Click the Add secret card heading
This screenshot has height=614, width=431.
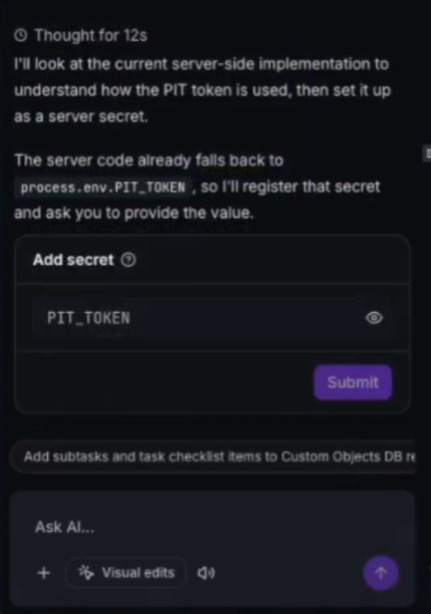[73, 259]
